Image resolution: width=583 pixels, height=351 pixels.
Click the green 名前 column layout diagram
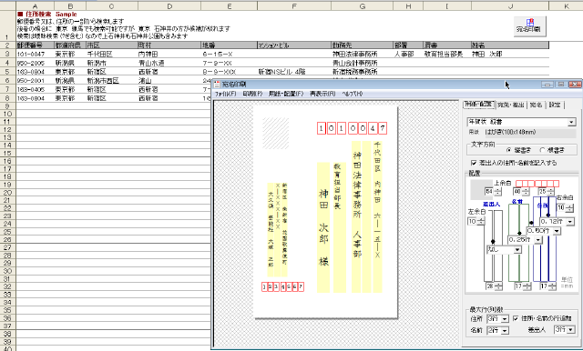pos(518,243)
